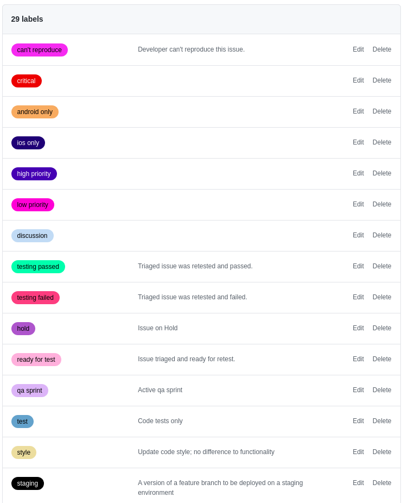Edit the "staging" label
This screenshot has width=402, height=503.
[x=358, y=483]
